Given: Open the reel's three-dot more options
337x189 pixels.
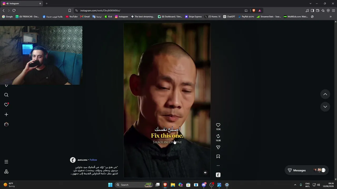Looking at the screenshot, I should tap(218, 166).
